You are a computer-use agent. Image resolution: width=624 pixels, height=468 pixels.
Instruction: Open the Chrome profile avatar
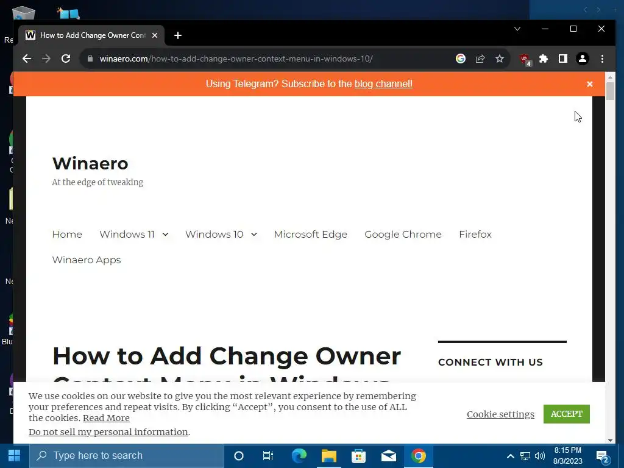coord(582,59)
